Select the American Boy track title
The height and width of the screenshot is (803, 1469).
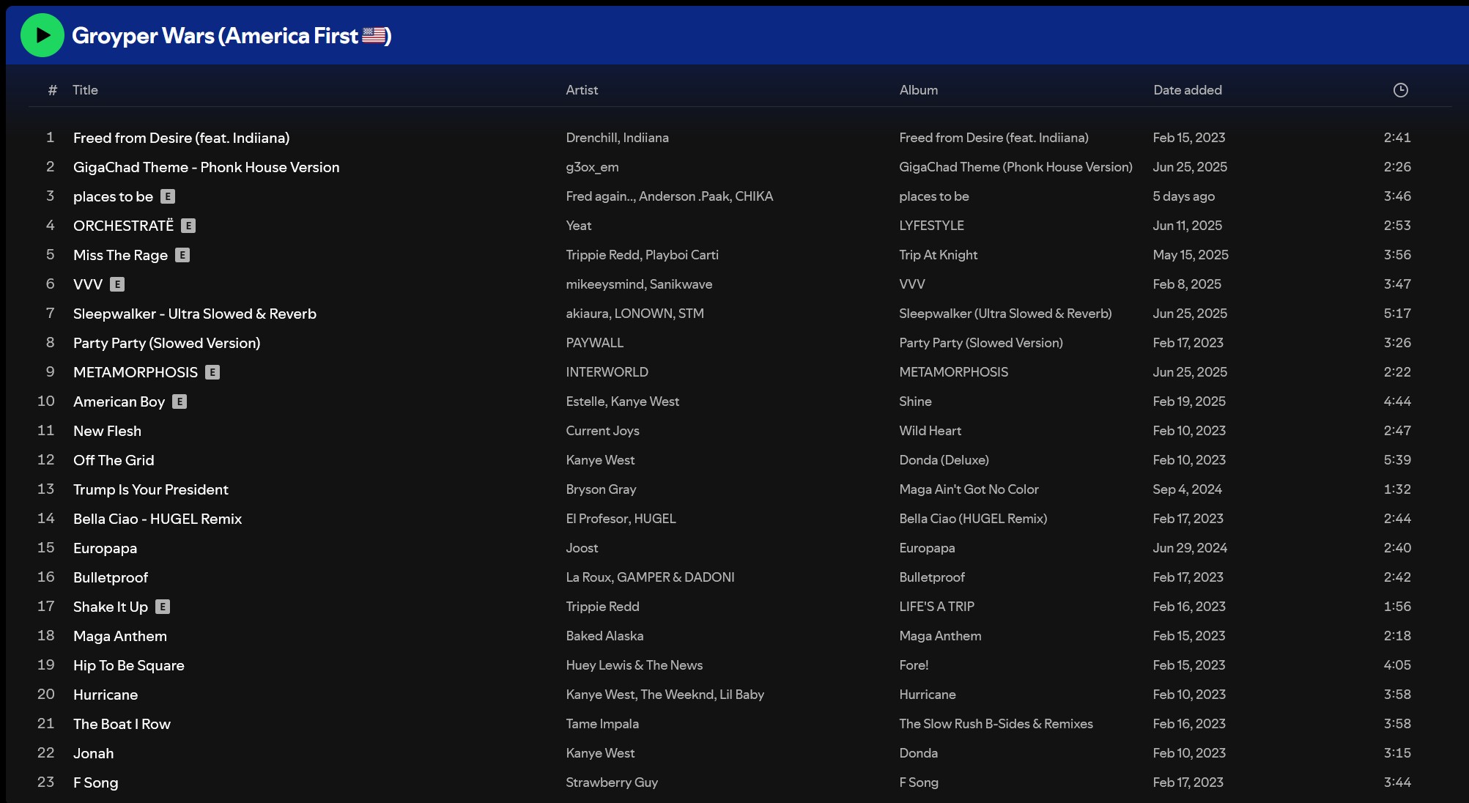119,401
